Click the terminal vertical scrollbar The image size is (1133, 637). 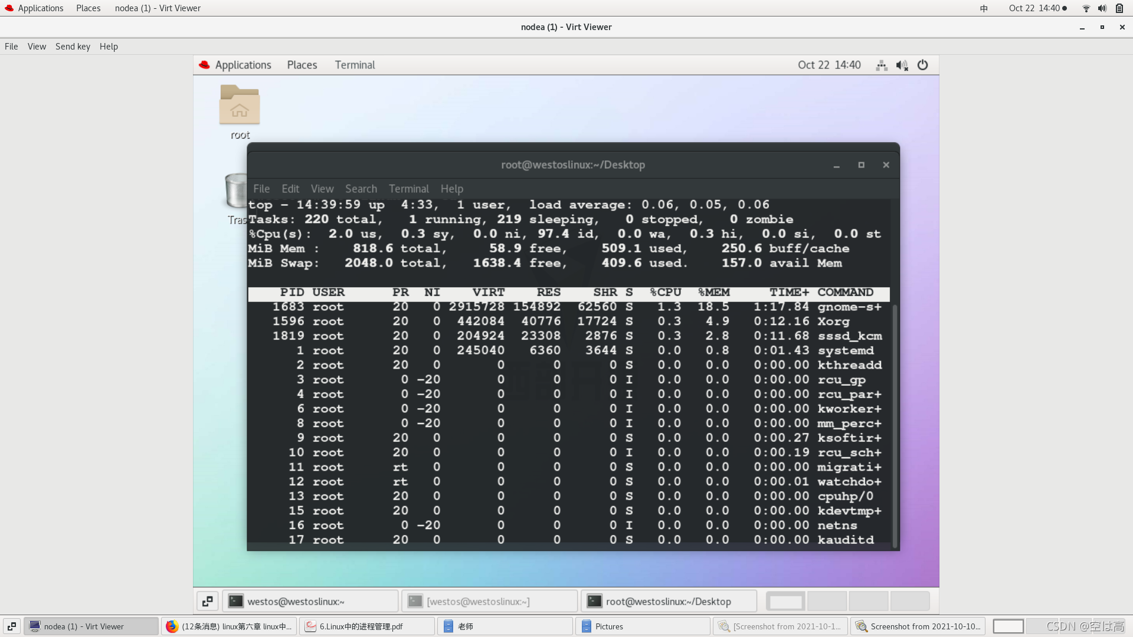(x=895, y=426)
